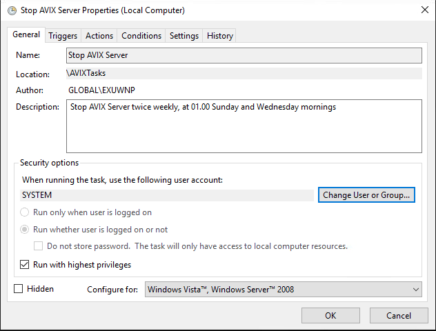View the History tab

pyautogui.click(x=220, y=36)
